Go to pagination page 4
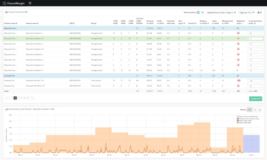This screenshot has width=267, height=160. (x=21, y=98)
